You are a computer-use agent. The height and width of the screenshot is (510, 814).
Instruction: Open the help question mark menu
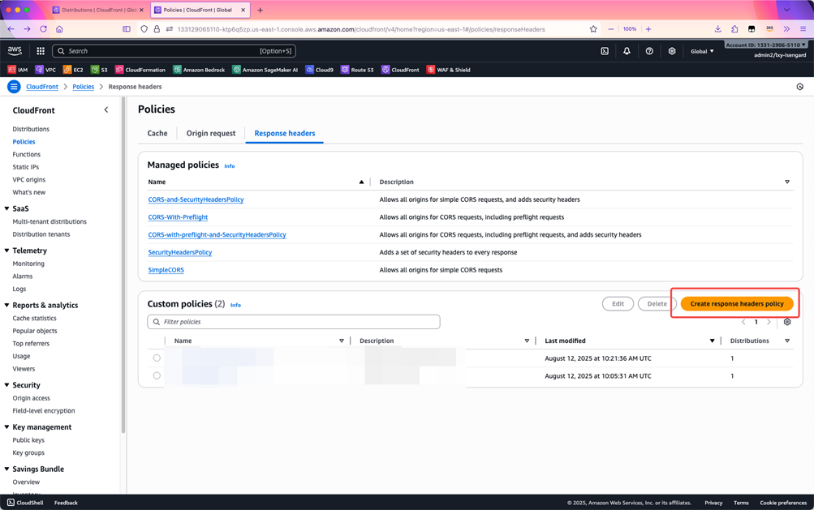coord(649,51)
